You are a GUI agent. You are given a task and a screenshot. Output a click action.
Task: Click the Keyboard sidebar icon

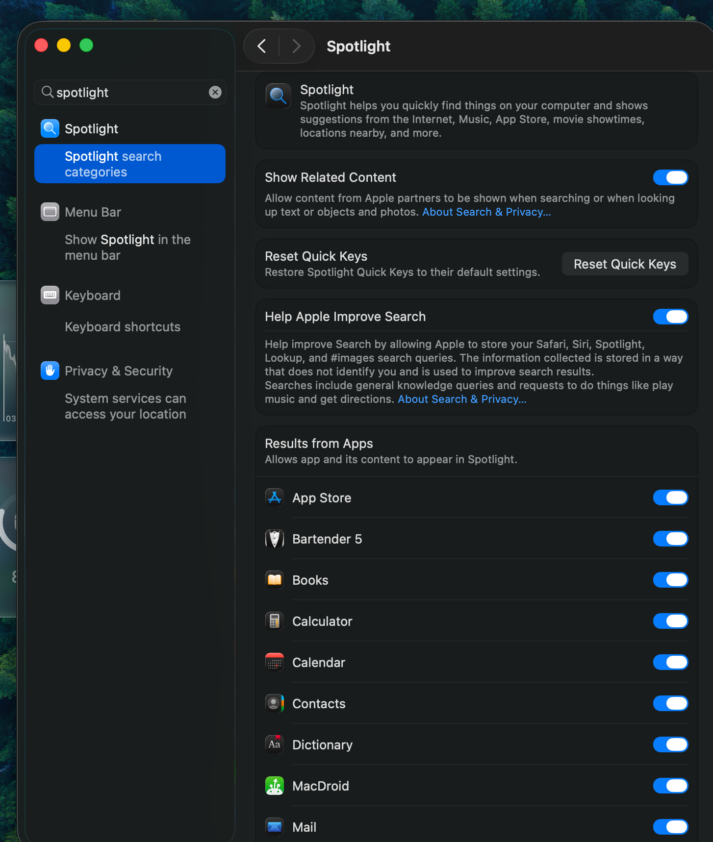(x=50, y=295)
